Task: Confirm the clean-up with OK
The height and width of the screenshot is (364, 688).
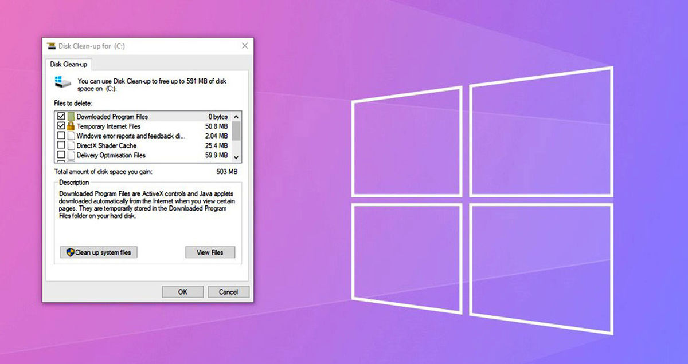Action: [x=182, y=292]
